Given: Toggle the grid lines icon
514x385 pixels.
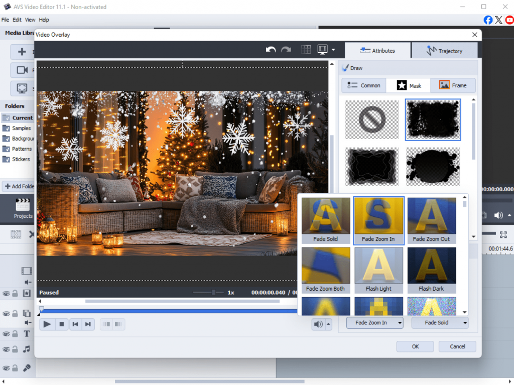Looking at the screenshot, I should coord(306,50).
